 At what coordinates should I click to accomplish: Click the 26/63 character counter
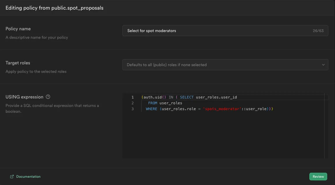(x=318, y=31)
